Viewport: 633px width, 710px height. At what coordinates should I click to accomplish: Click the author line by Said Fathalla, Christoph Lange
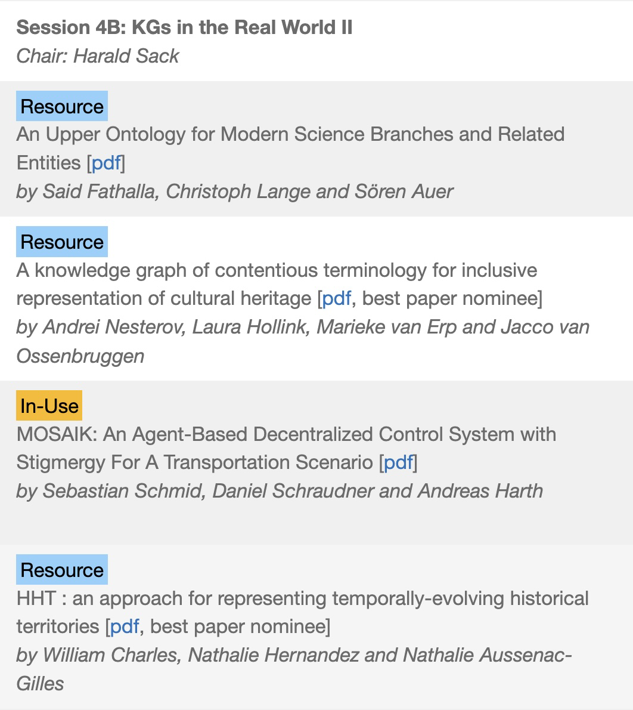(234, 192)
